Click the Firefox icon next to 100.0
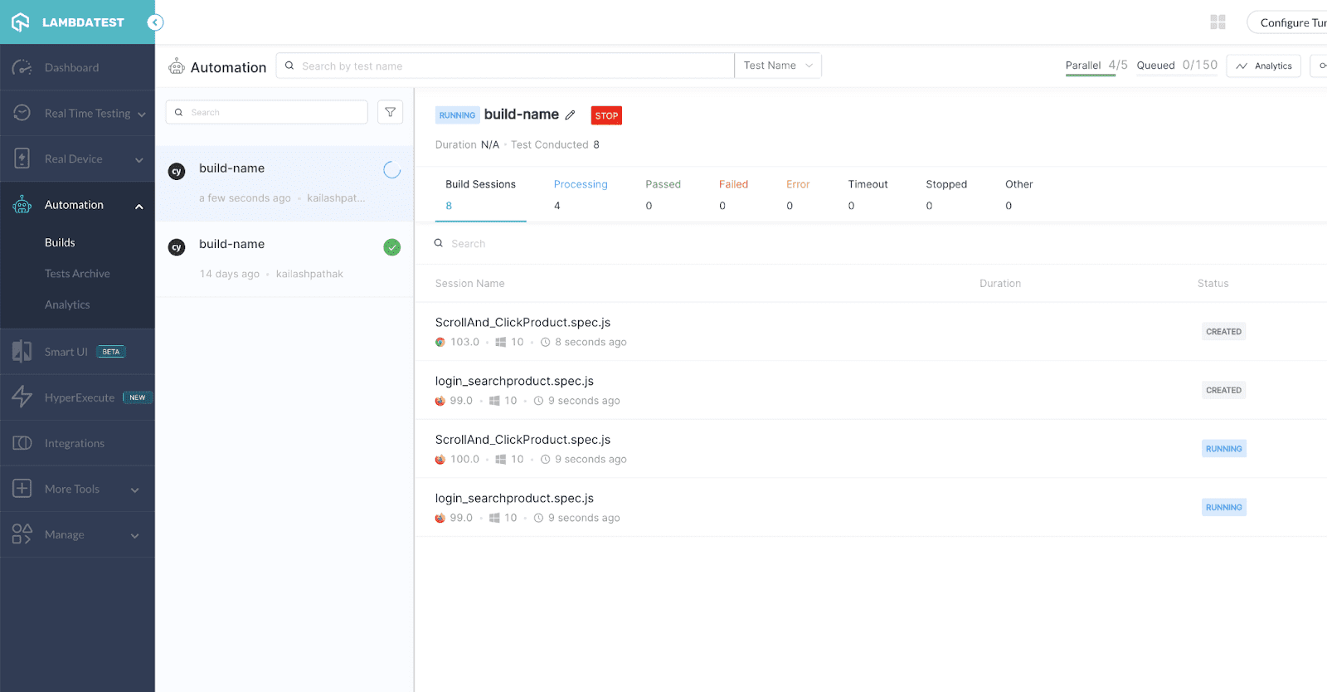 coord(440,460)
